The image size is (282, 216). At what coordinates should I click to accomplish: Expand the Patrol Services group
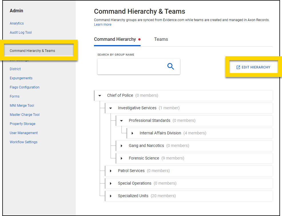click(111, 171)
